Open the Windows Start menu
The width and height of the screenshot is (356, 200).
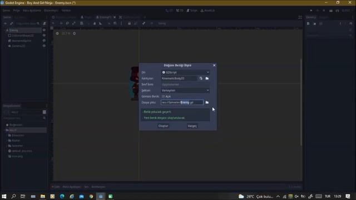[x=4, y=196]
